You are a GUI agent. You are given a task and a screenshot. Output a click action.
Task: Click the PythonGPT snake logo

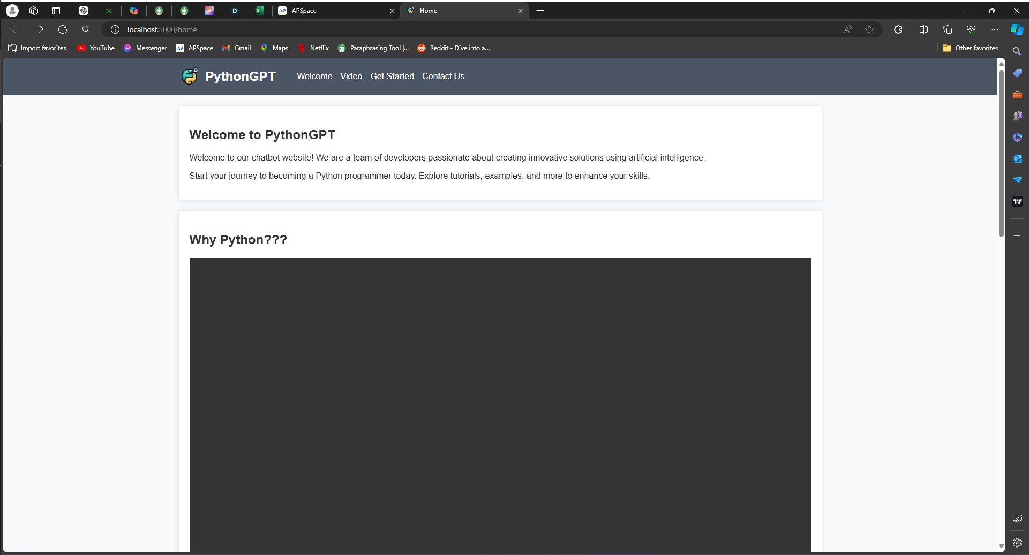(x=190, y=77)
